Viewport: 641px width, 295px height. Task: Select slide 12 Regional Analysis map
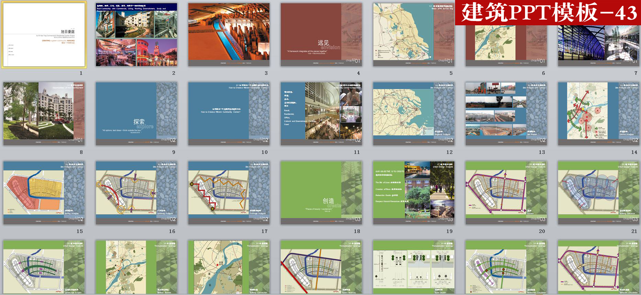pos(414,114)
